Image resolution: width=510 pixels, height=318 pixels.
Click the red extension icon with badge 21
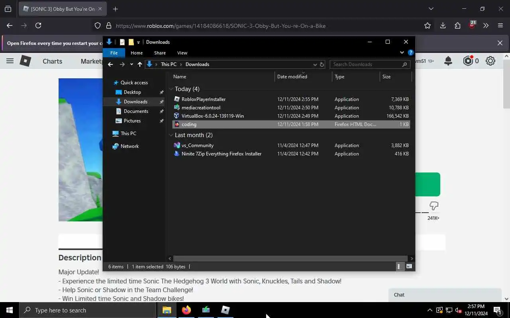472,25
